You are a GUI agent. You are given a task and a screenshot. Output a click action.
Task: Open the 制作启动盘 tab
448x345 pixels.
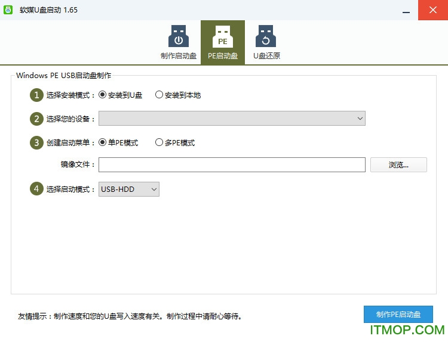(x=179, y=42)
